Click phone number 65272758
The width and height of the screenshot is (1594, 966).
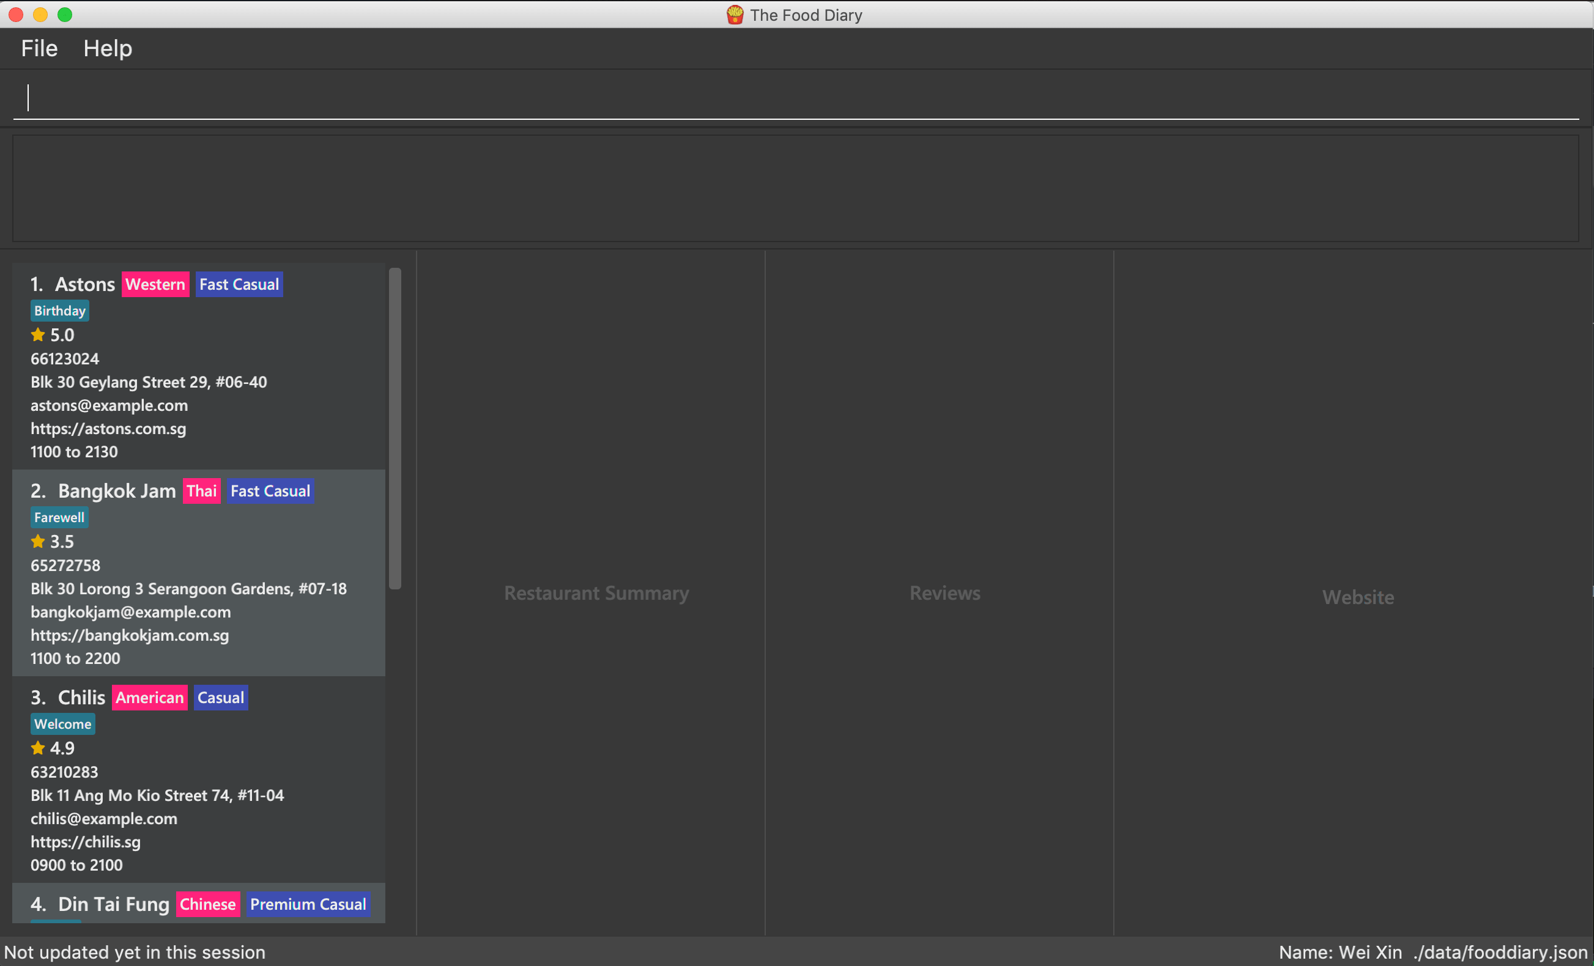(65, 565)
